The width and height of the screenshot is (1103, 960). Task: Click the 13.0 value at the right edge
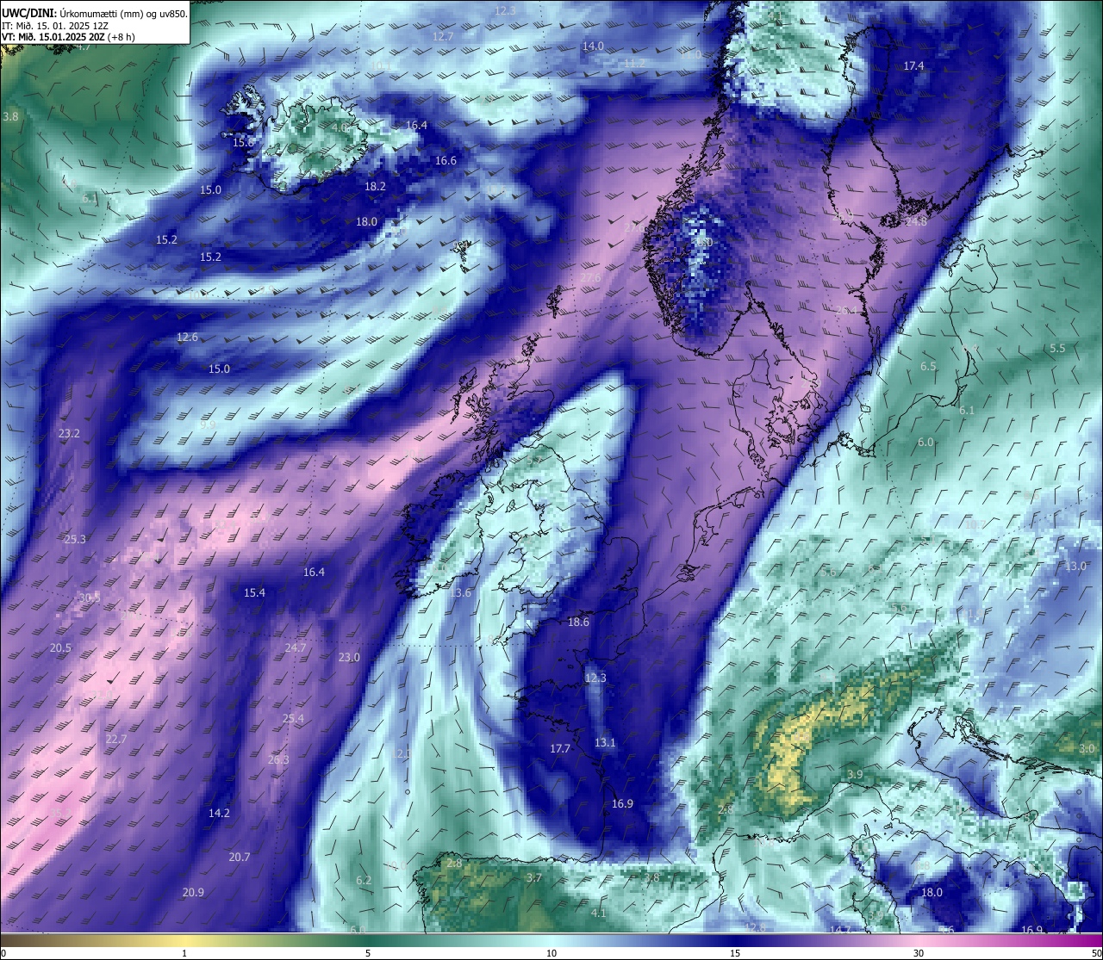(x=1075, y=567)
